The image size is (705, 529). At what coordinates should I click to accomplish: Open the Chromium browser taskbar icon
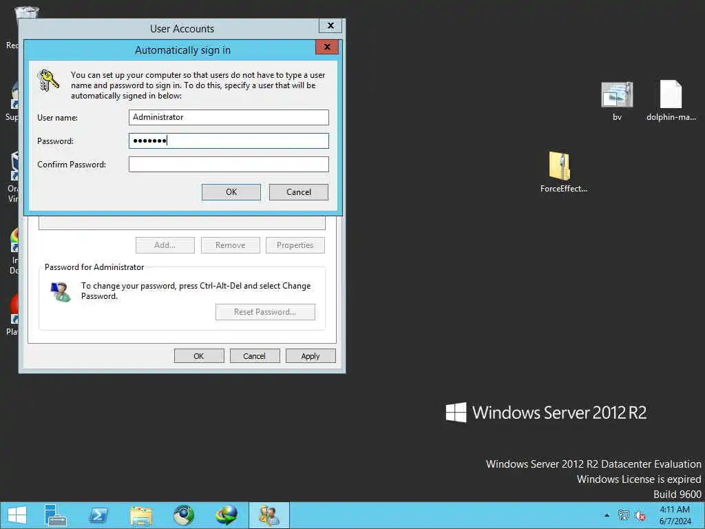click(184, 515)
